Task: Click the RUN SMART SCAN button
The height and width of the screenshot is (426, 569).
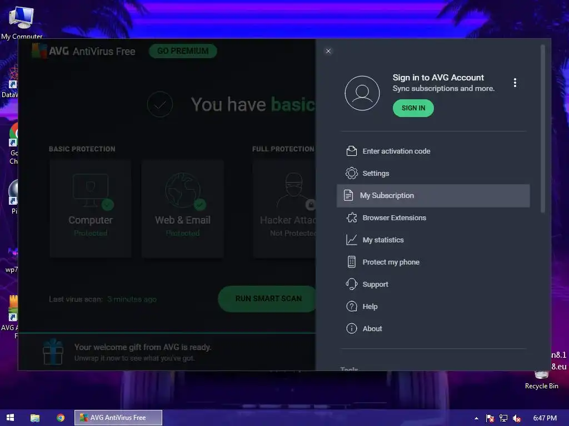Action: point(268,299)
